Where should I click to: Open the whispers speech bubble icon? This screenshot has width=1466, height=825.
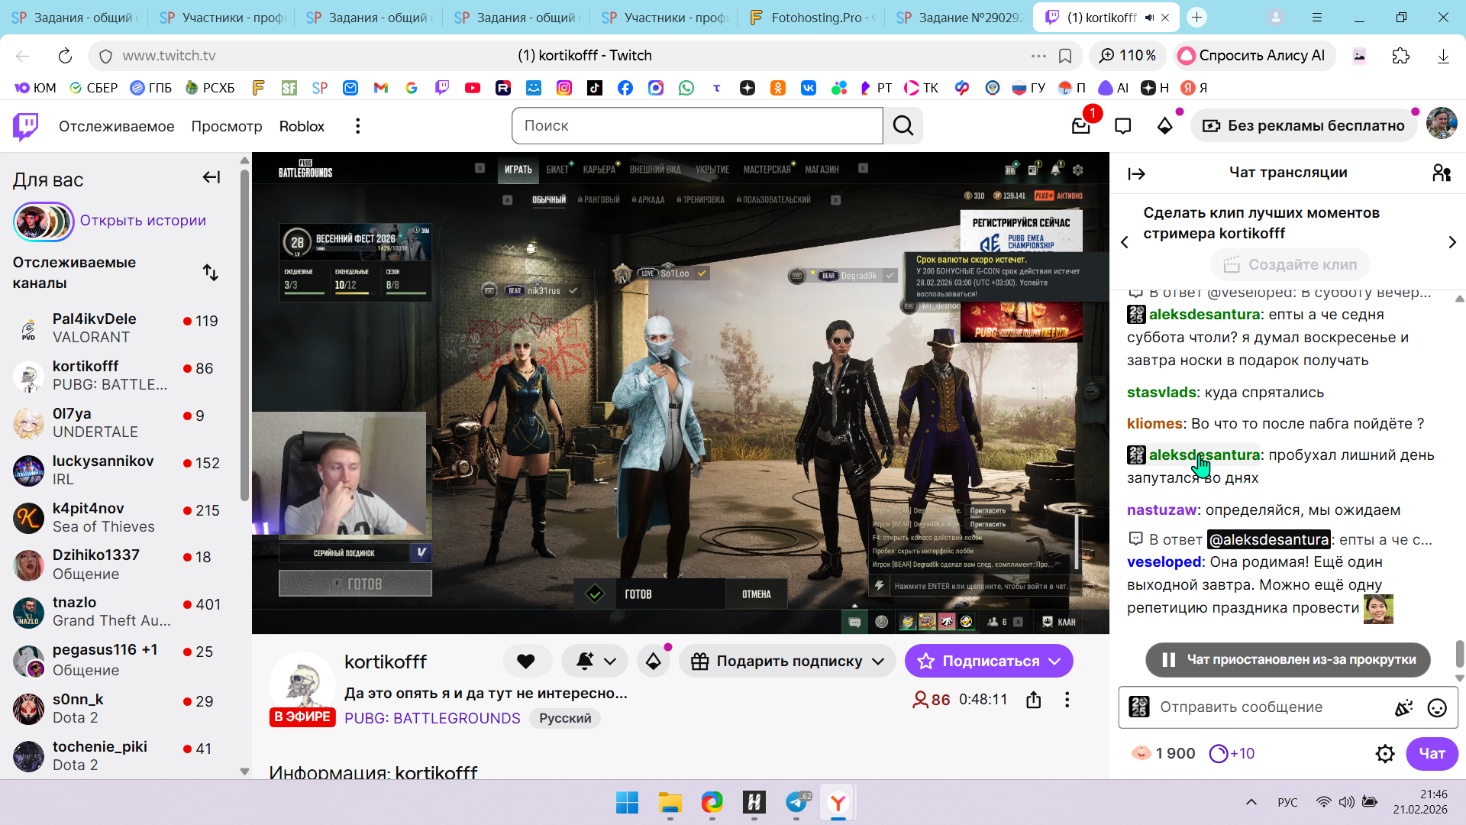pos(1122,126)
